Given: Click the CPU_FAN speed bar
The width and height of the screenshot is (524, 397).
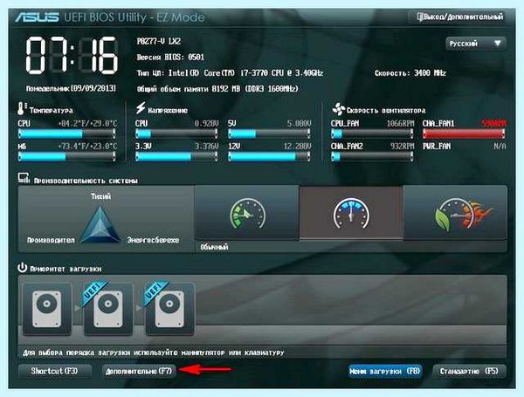Looking at the screenshot, I should pos(372,134).
